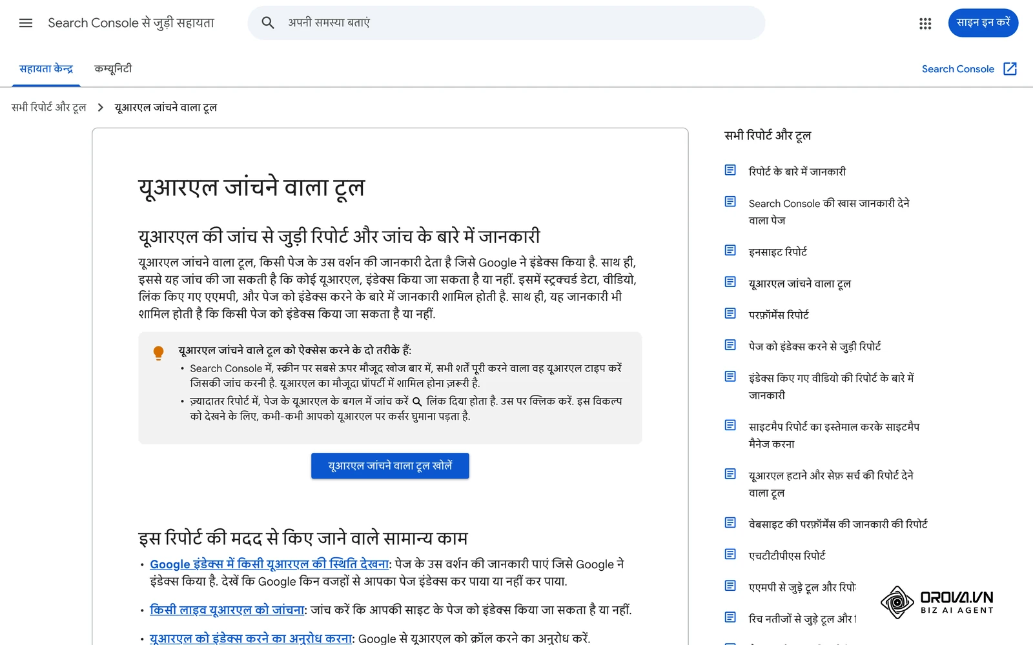1033x645 pixels.
Task: Open sidebar link रिपोर्ट के बारे में जानकारी
Action: point(797,172)
